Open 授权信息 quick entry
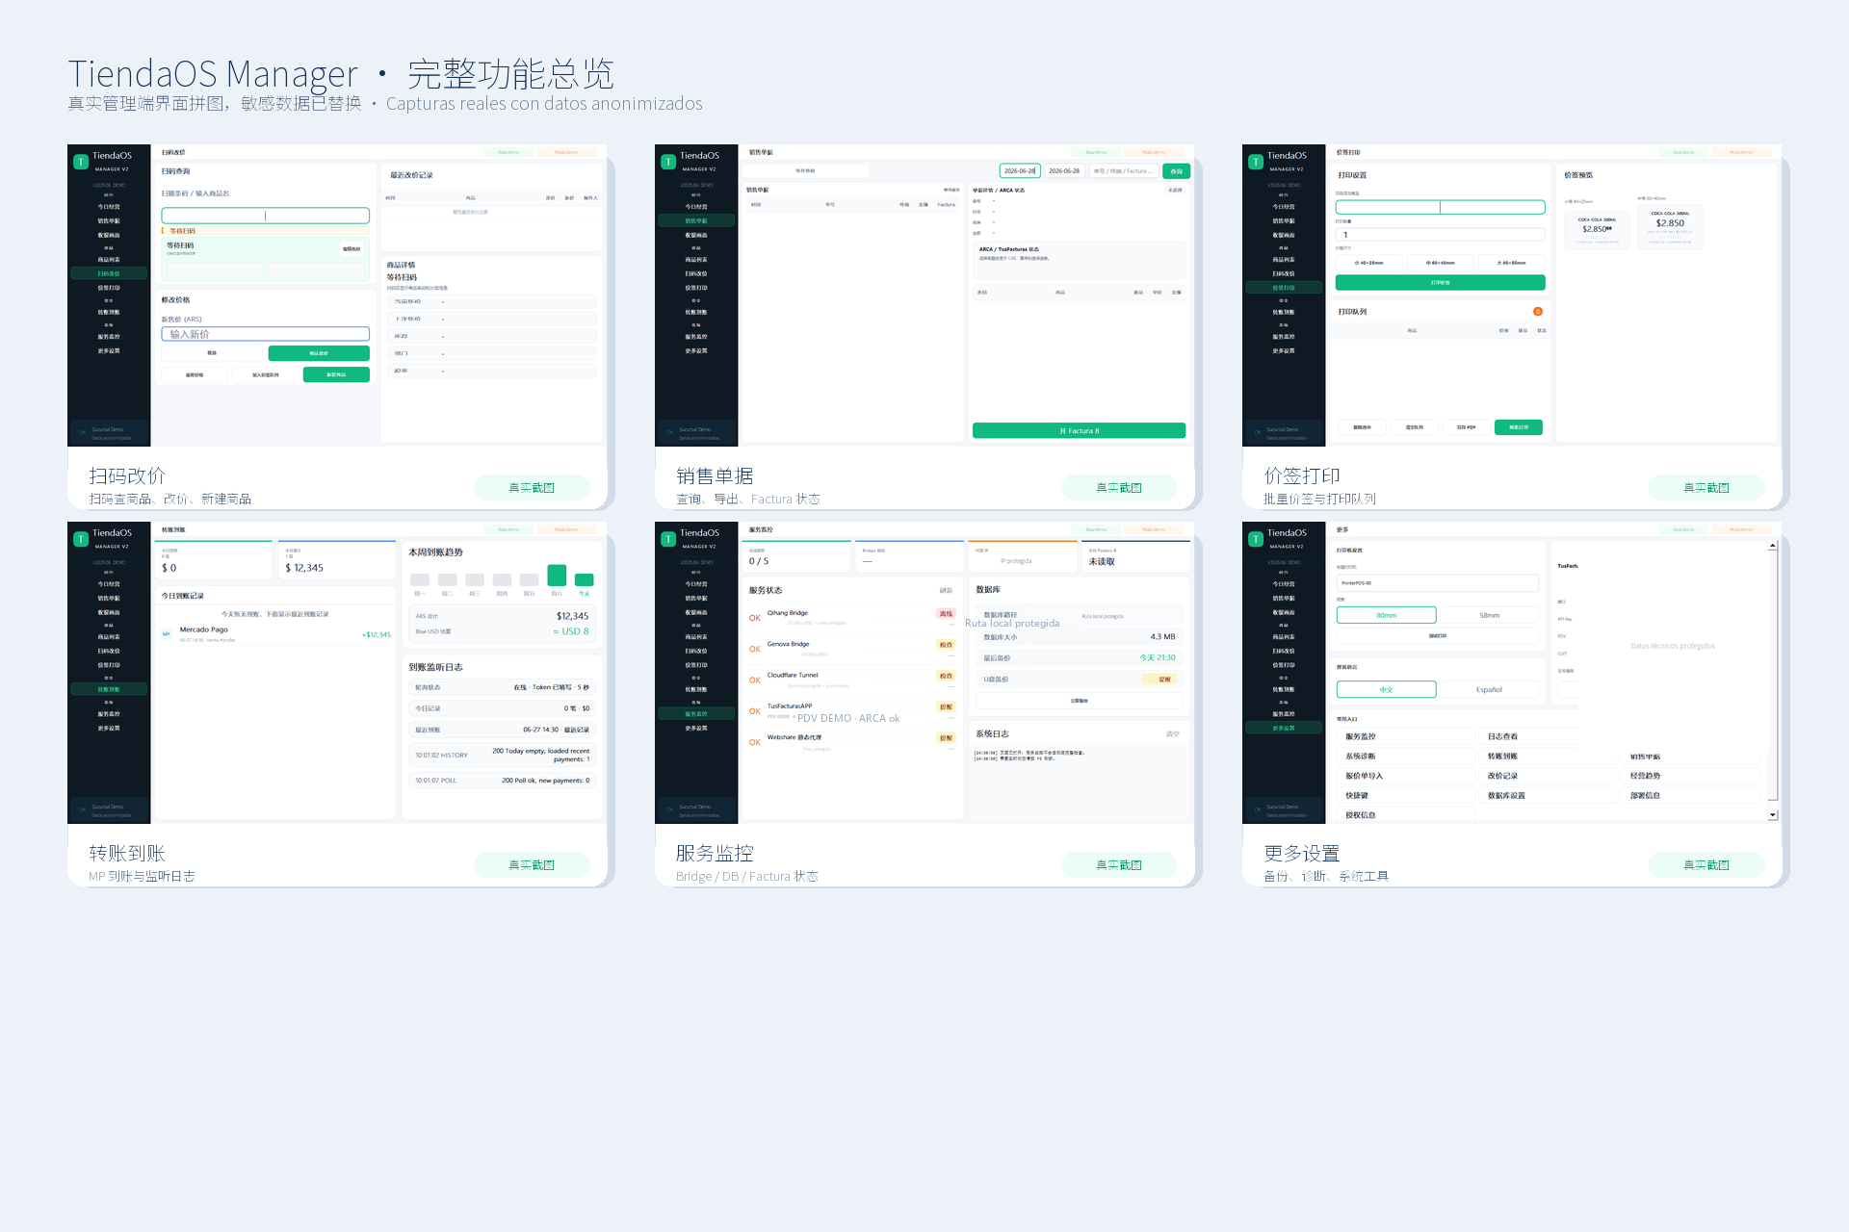This screenshot has height=1232, width=1849. (x=1404, y=815)
